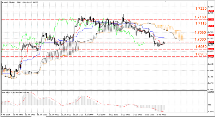This screenshot has height=117, width=215.
Task: Click the divider between chart and MACD panel
Action: coord(104,90)
